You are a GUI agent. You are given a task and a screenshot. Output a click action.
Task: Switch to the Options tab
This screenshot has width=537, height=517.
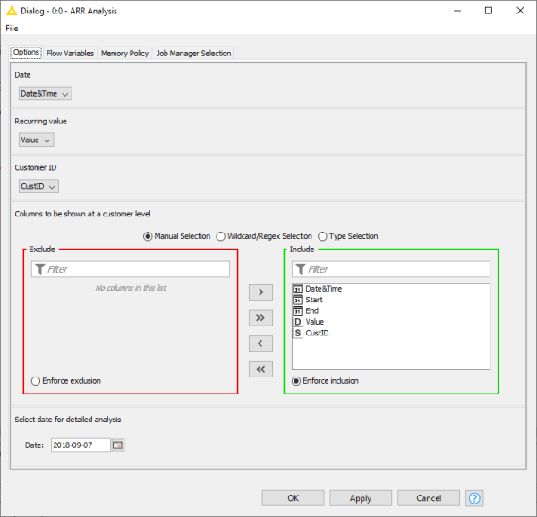tap(26, 53)
